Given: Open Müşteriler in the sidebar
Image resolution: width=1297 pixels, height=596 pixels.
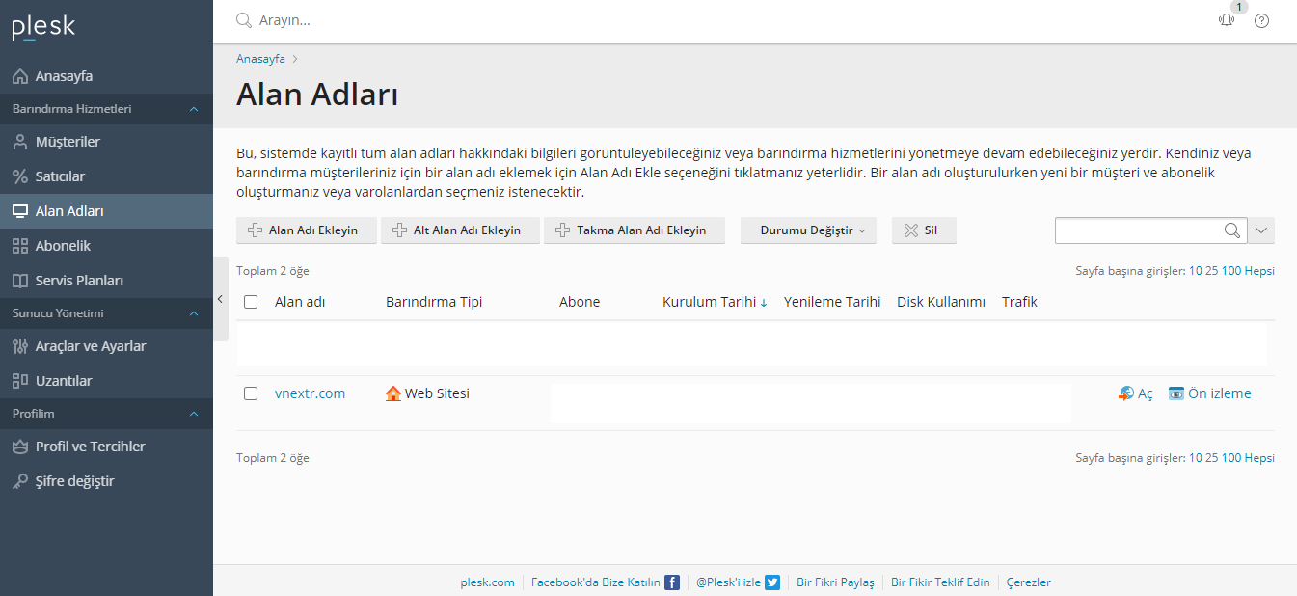Looking at the screenshot, I should tap(106, 142).
